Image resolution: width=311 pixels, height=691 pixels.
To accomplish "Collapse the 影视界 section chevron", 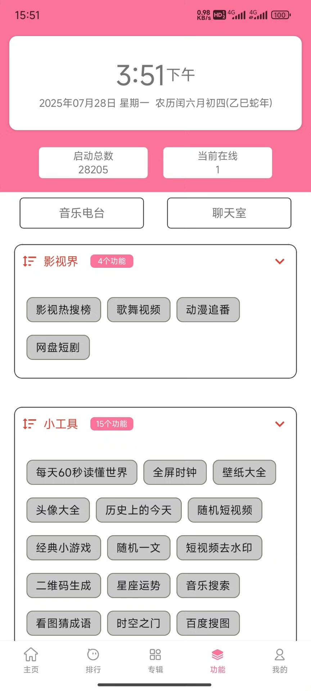I will (280, 262).
